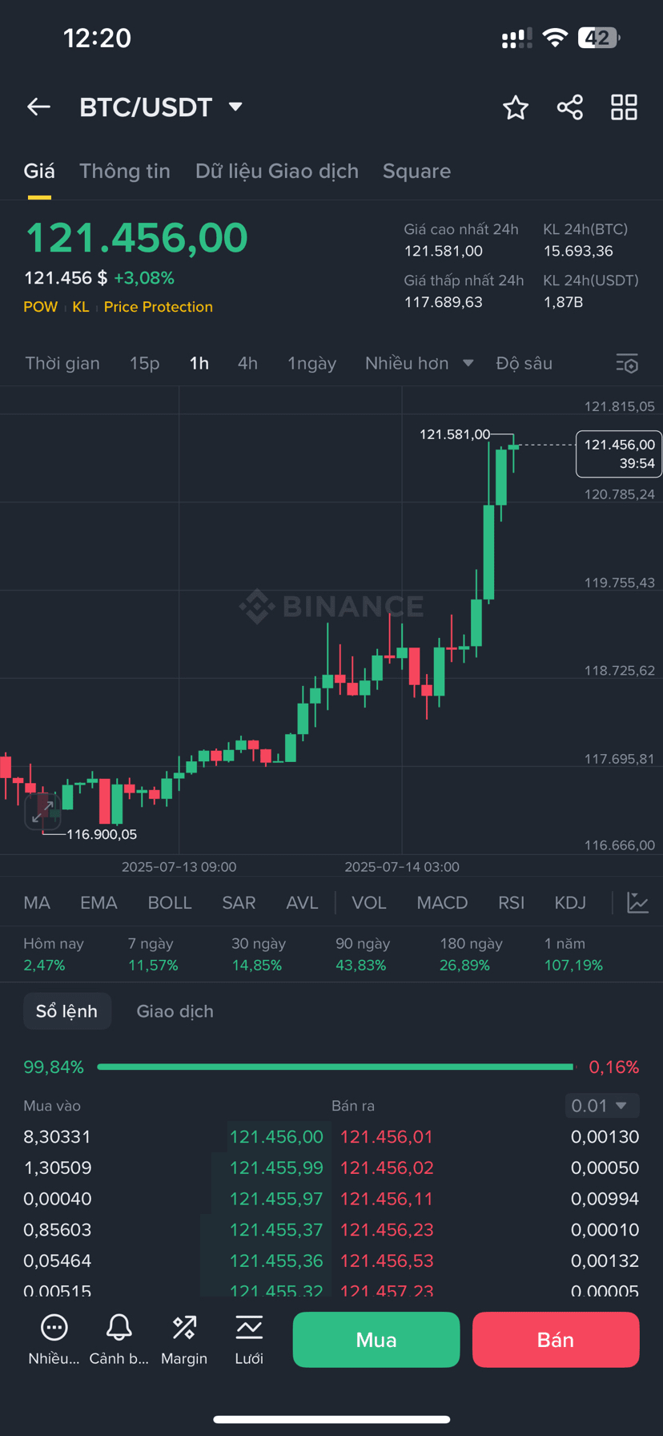
Task: Tap the Price Protection tag
Action: pos(159,307)
